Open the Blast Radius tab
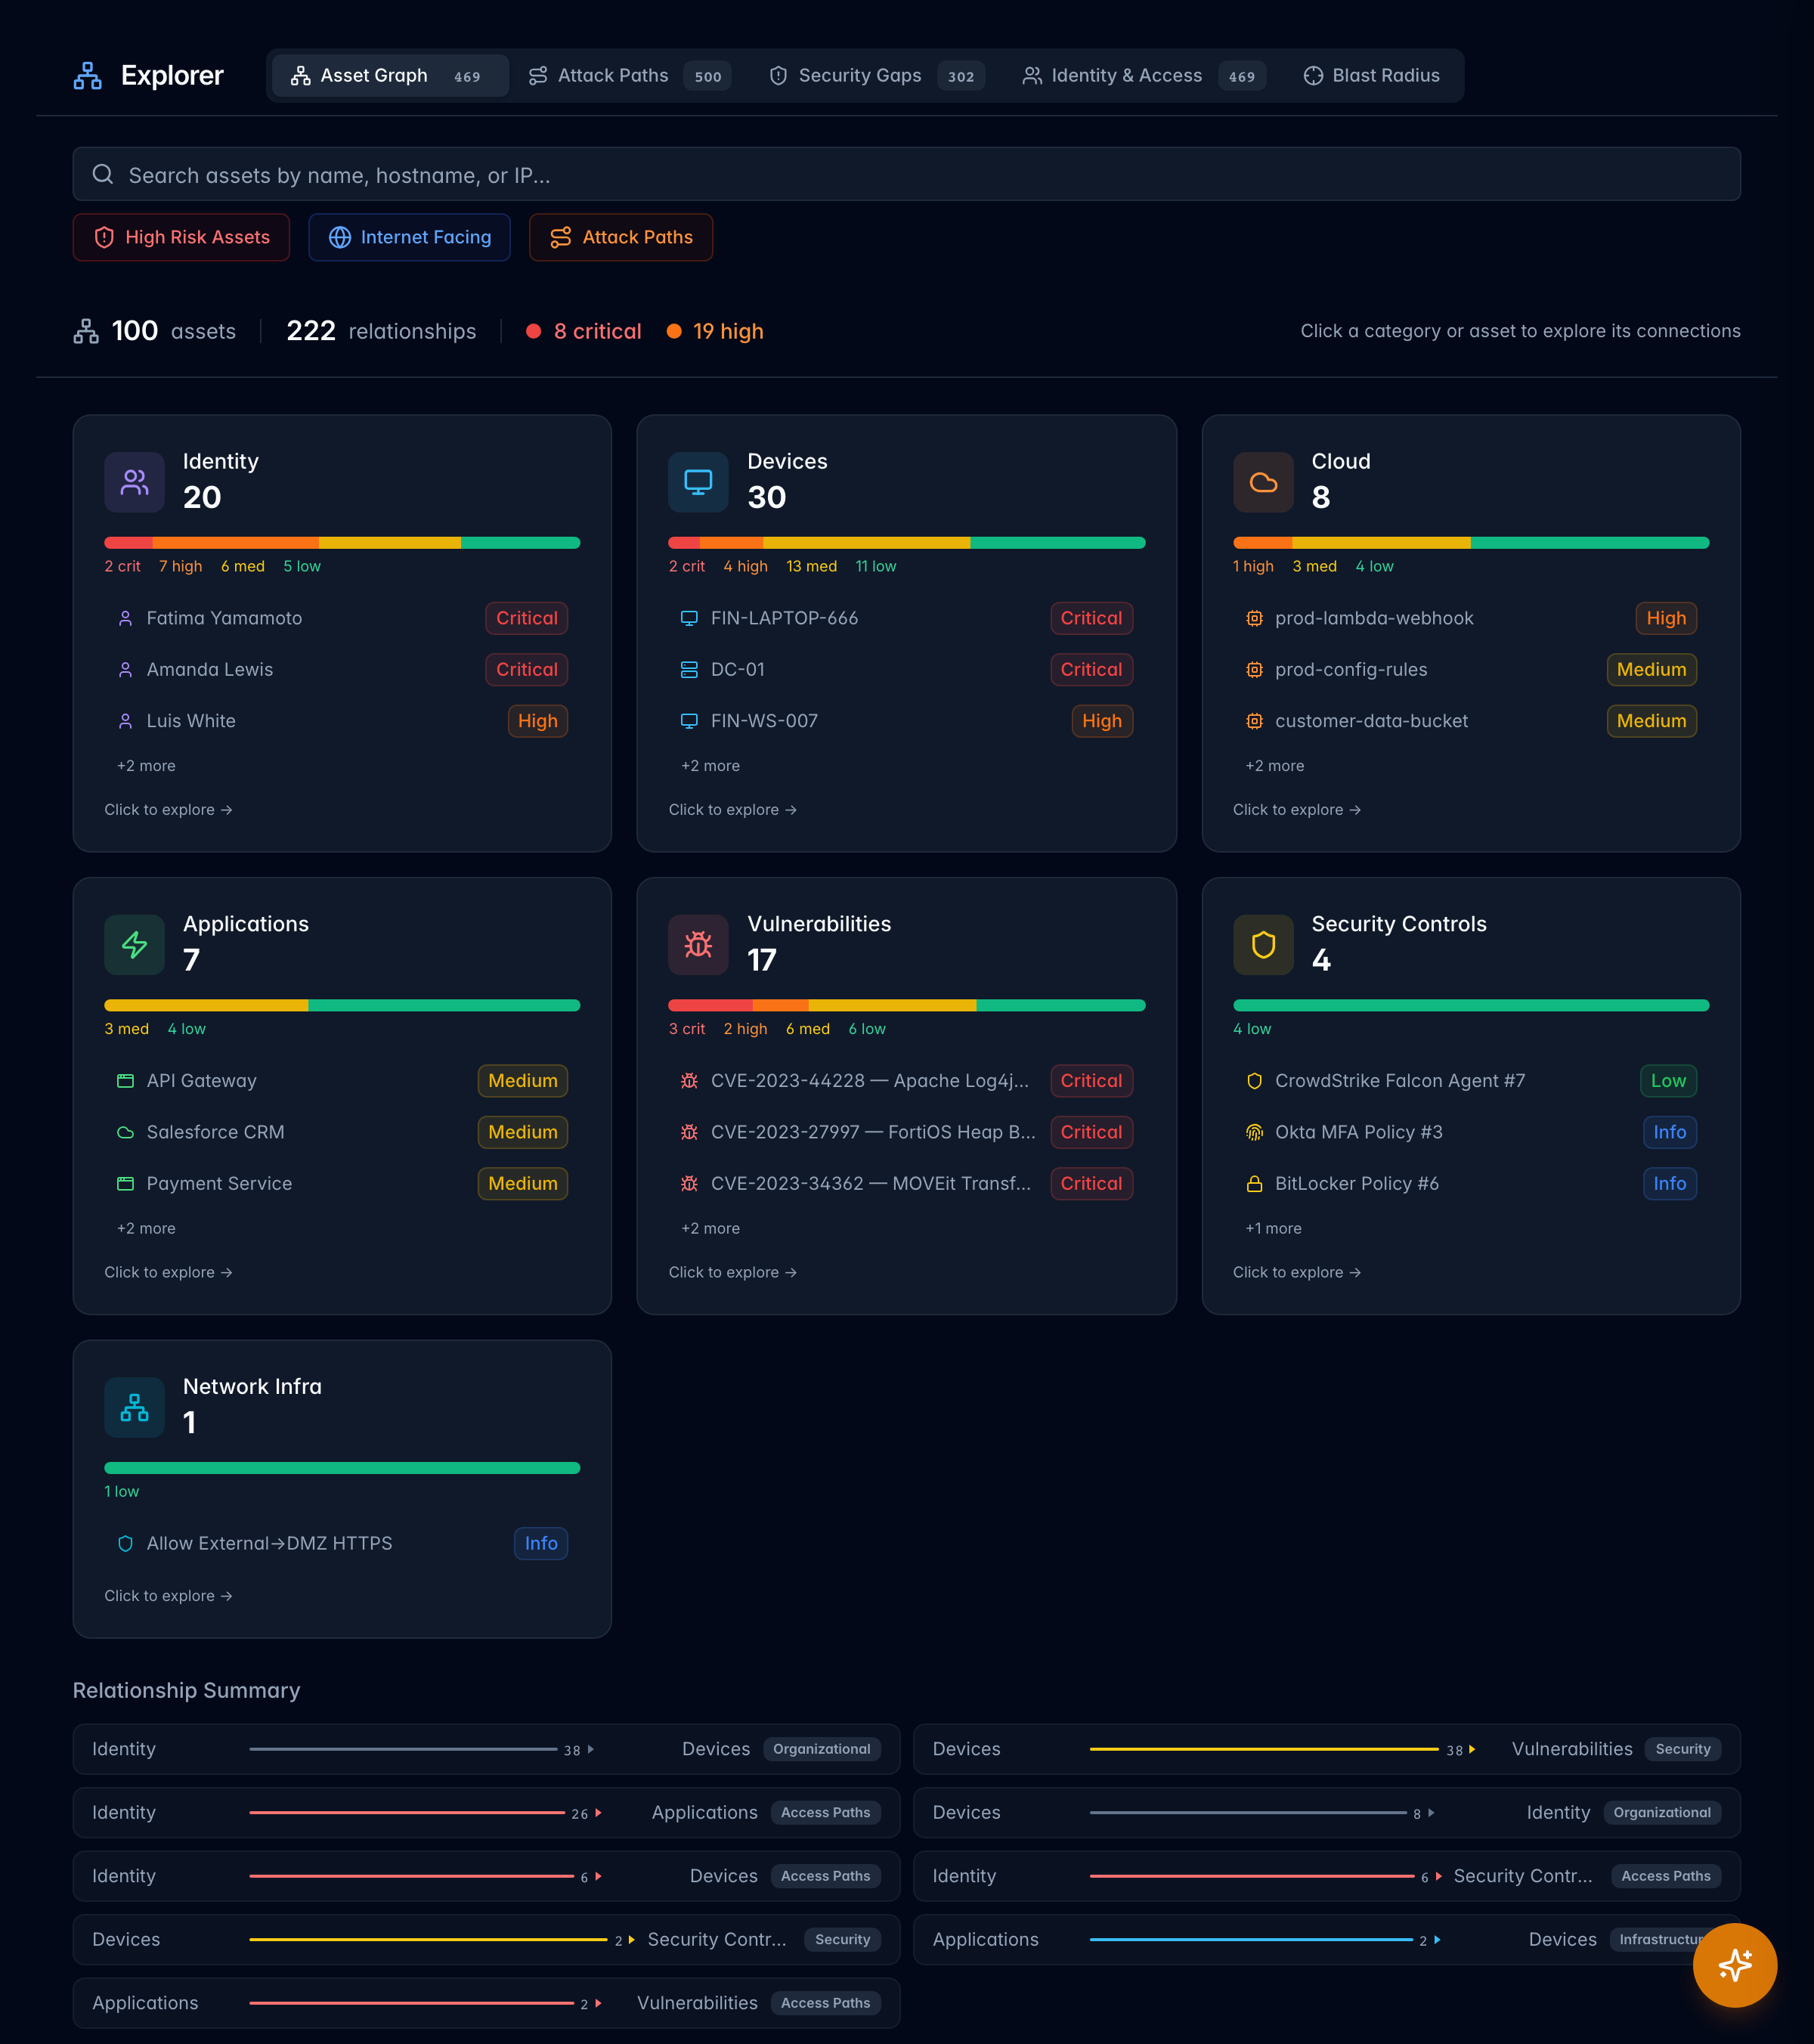Screen dimensions: 1814x2044 point(1371,76)
